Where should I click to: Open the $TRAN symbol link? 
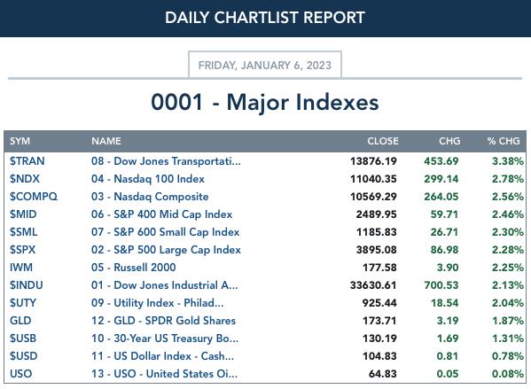click(x=27, y=160)
